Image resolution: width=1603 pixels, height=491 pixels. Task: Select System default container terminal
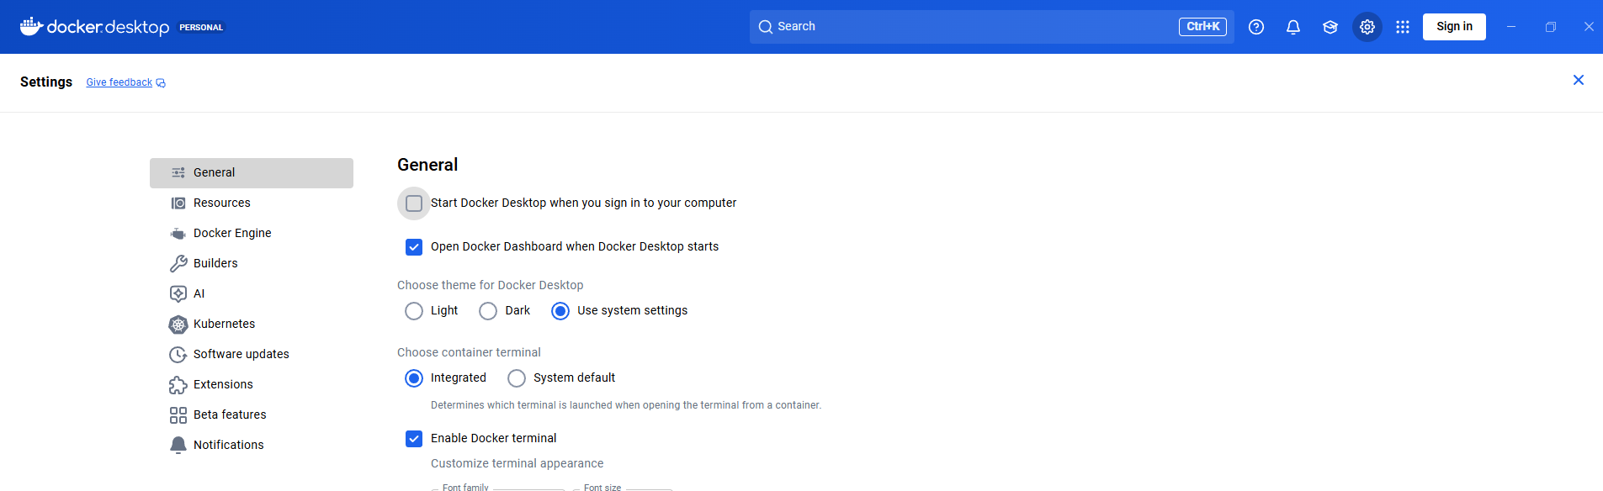(x=517, y=378)
